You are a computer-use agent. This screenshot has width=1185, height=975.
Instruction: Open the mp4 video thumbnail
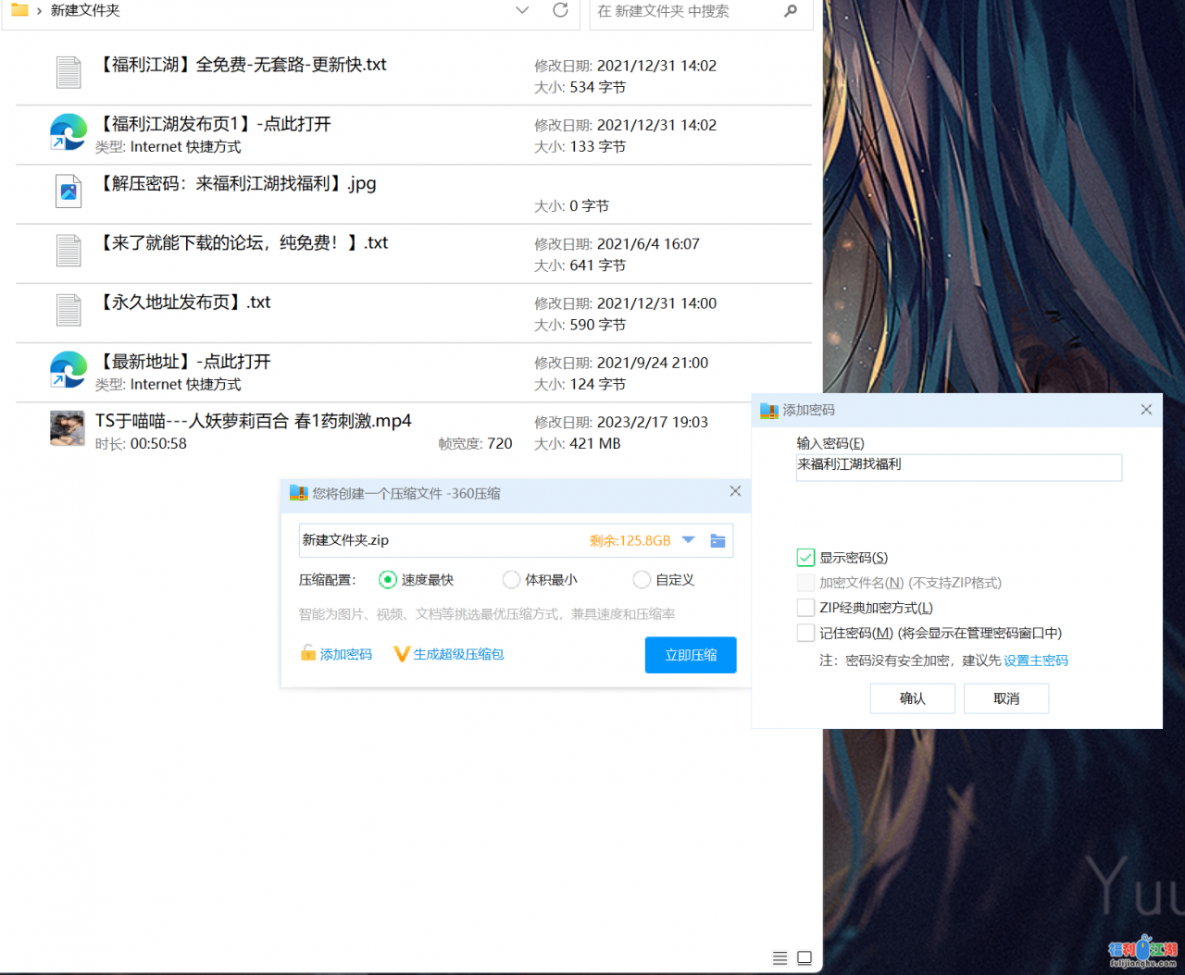pos(68,429)
